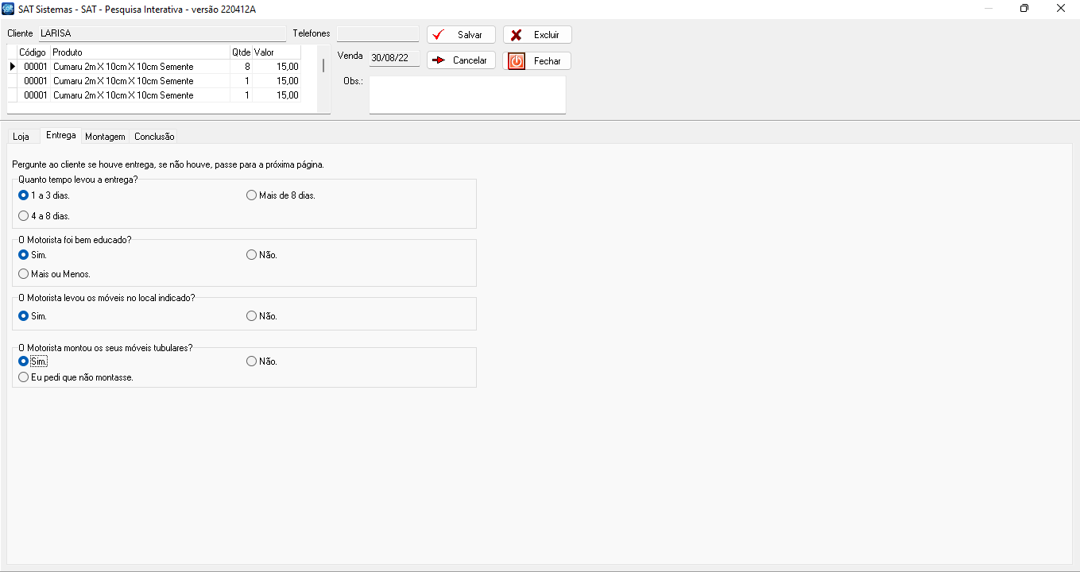This screenshot has height=572, width=1080.
Task: Choose 'Não' for furniture delivered at location
Action: (x=252, y=316)
